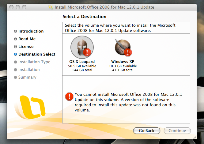204x144 pixels.
Task: Click the 'Select the volume' instruction text
Action: click(120, 28)
